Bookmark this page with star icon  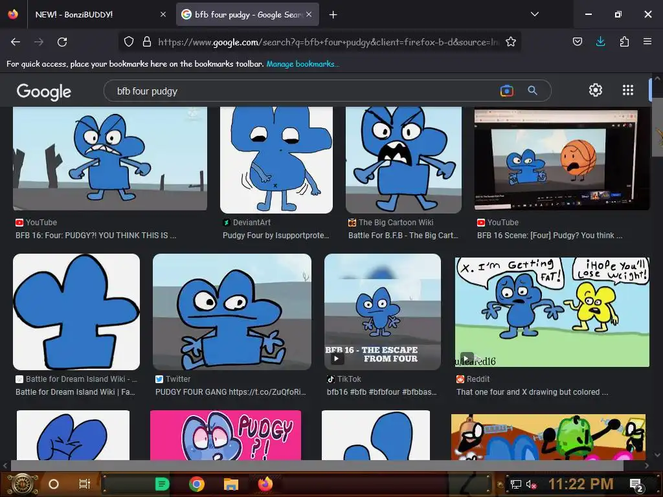coord(511,42)
